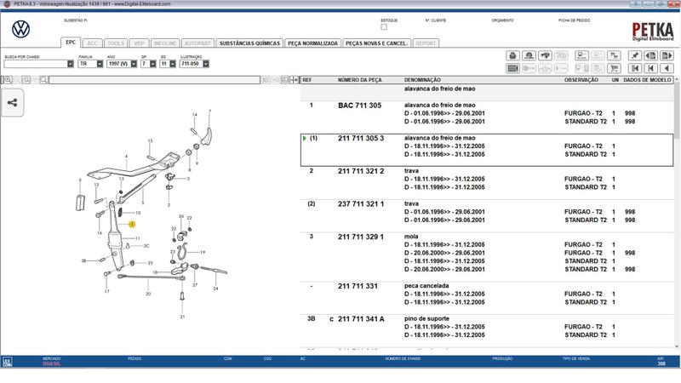The width and height of the screenshot is (681, 383).
Task: Open the Peça Normalizada tab
Action: 312,43
